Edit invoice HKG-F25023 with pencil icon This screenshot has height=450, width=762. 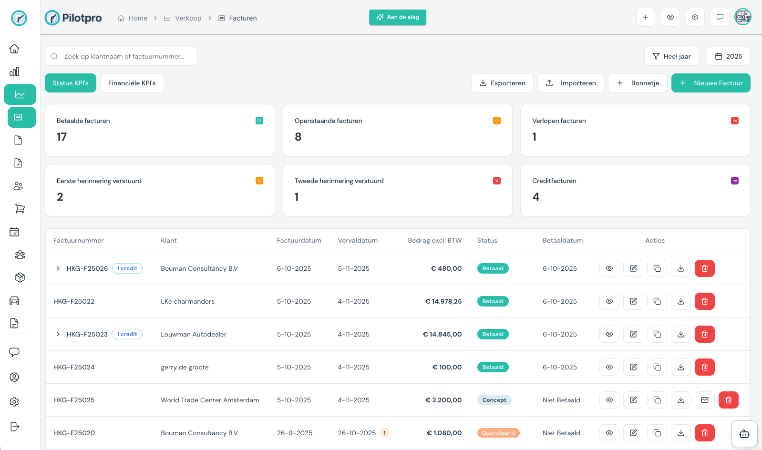click(633, 334)
